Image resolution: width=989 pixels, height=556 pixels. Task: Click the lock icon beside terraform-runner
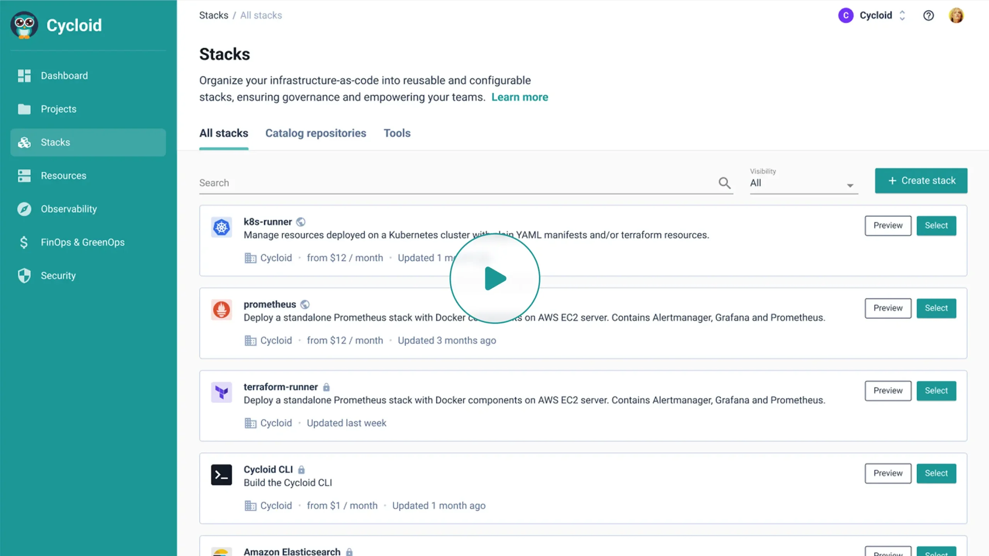326,387
